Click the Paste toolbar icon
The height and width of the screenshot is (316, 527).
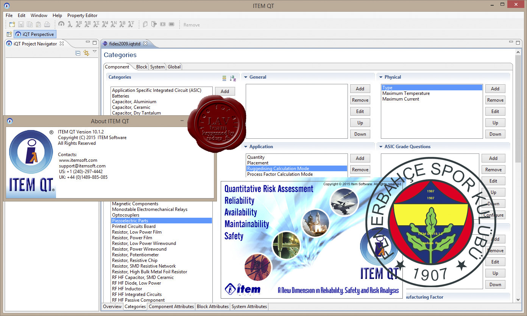(38, 25)
